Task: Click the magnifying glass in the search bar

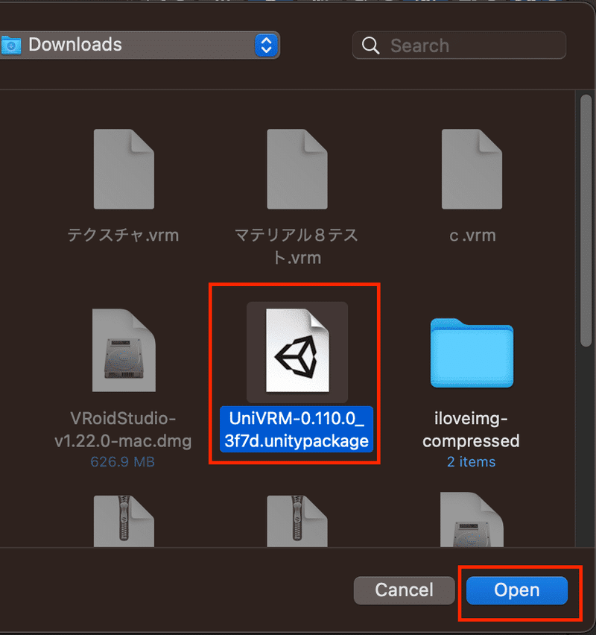Action: click(x=370, y=45)
